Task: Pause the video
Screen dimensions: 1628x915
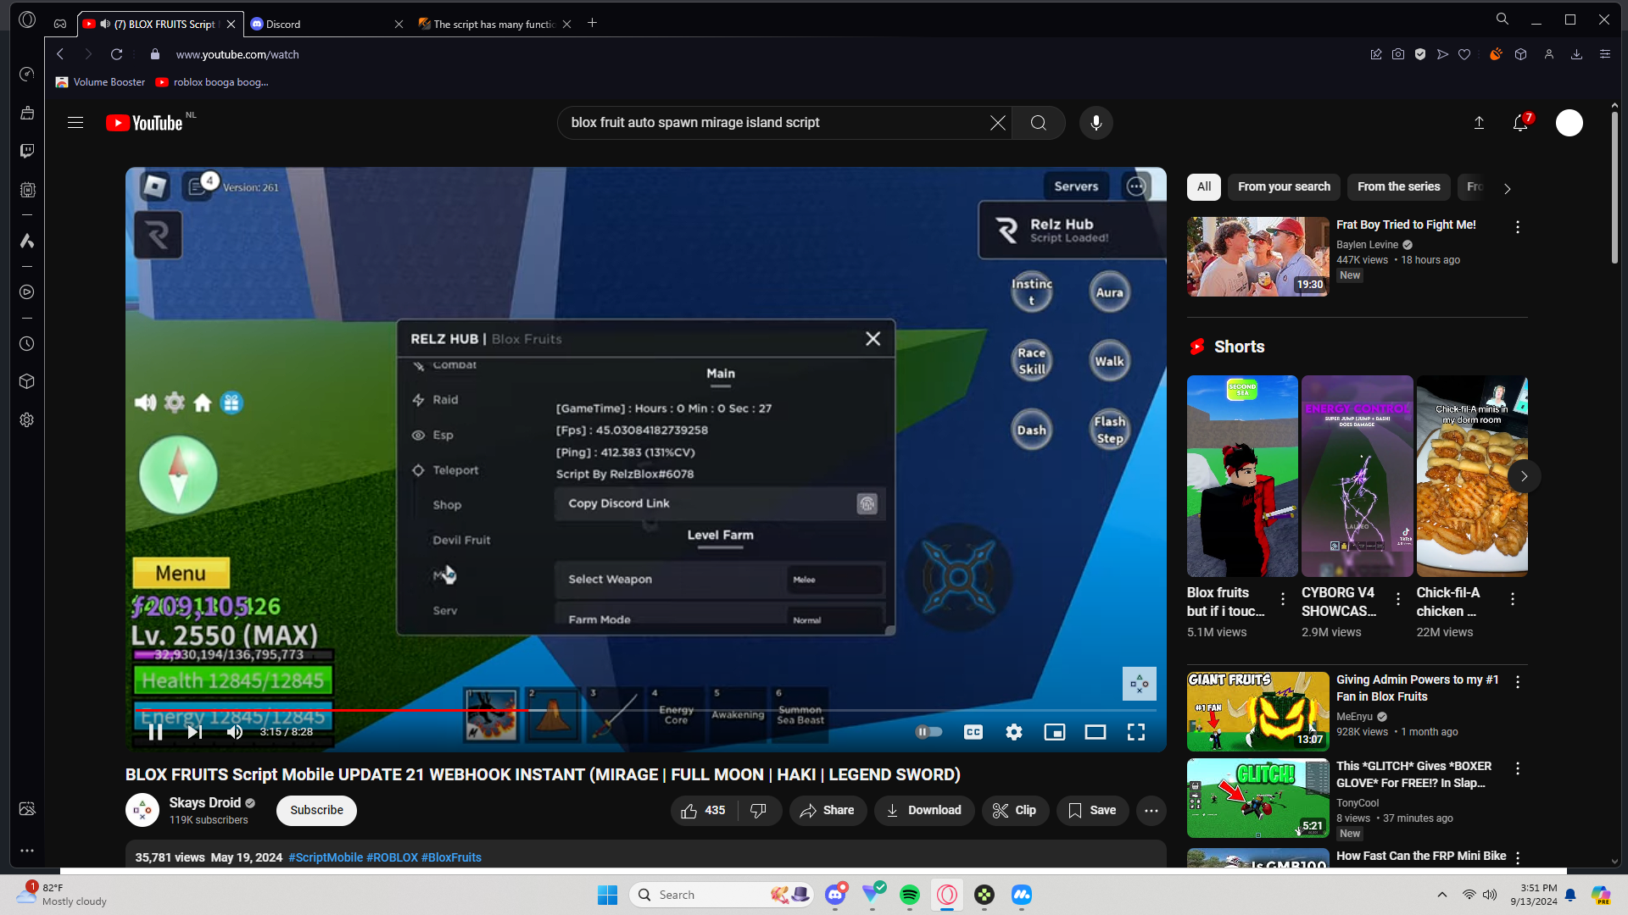Action: (156, 732)
